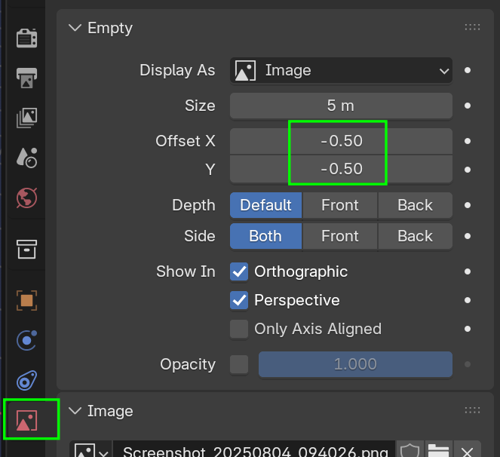Open the Scene properties tab
Screen dimensions: 500x457
click(x=27, y=157)
